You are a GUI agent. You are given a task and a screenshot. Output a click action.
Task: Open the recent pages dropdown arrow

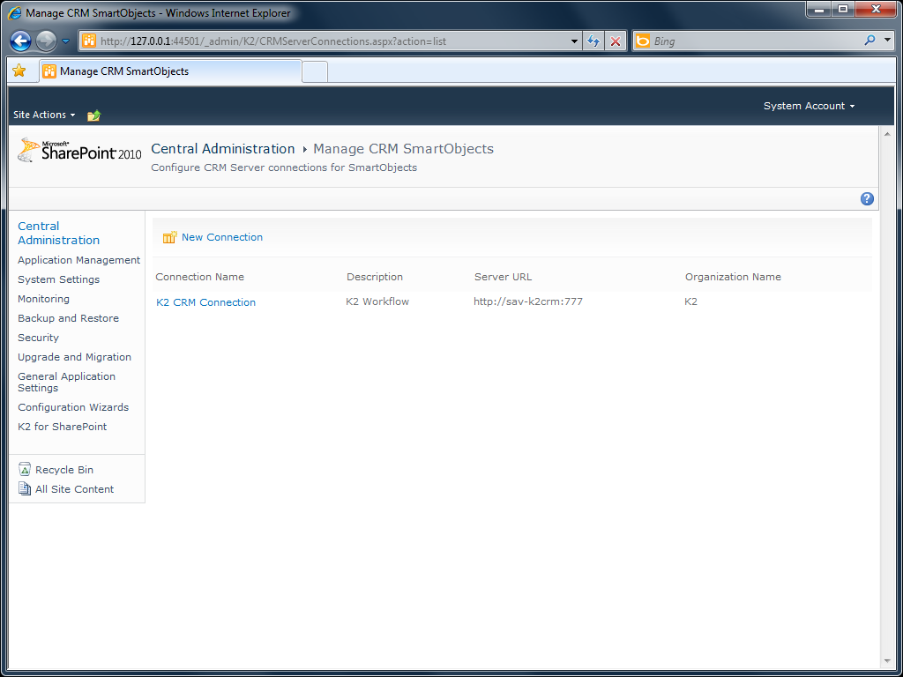point(65,41)
